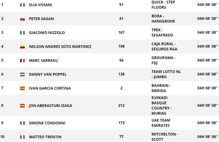The height and width of the screenshot is (142, 219).
Task: Click the Spanish flag beside Ivan Garcia Cortina
Action: 22,88
